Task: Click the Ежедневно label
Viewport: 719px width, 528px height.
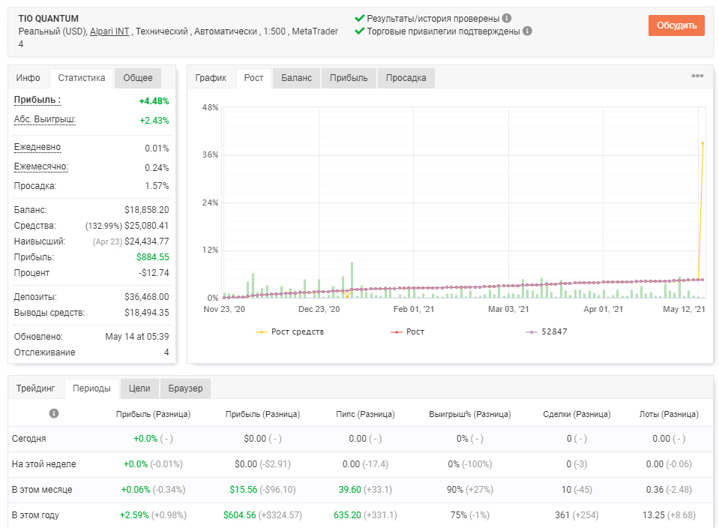Action: point(37,147)
